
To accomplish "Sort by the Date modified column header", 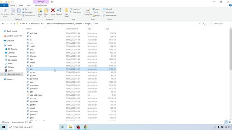I will [76, 29].
